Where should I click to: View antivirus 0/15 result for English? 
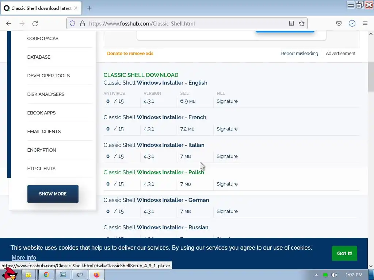point(115,101)
